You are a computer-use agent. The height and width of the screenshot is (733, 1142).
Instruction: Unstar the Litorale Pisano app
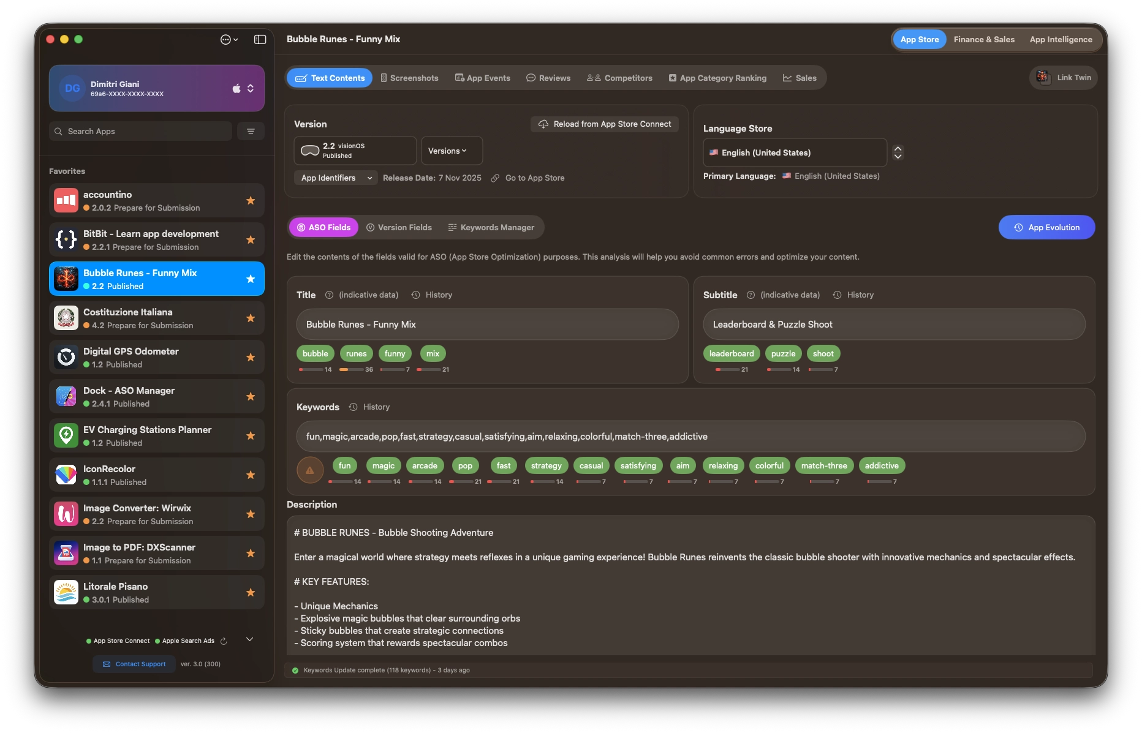251,592
